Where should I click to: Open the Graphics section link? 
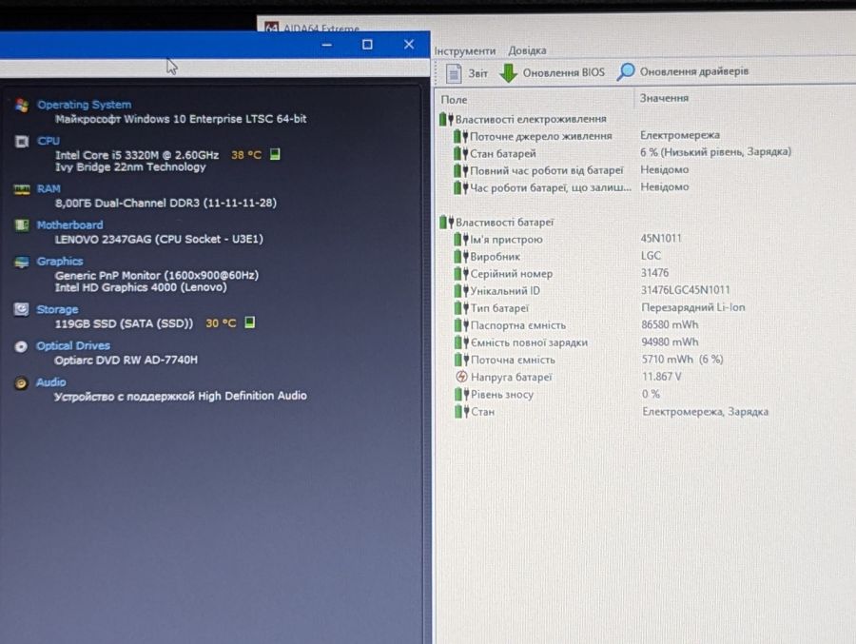point(60,261)
